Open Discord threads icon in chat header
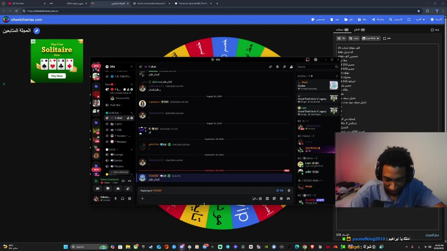The height and width of the screenshot is (251, 447). pos(270,67)
